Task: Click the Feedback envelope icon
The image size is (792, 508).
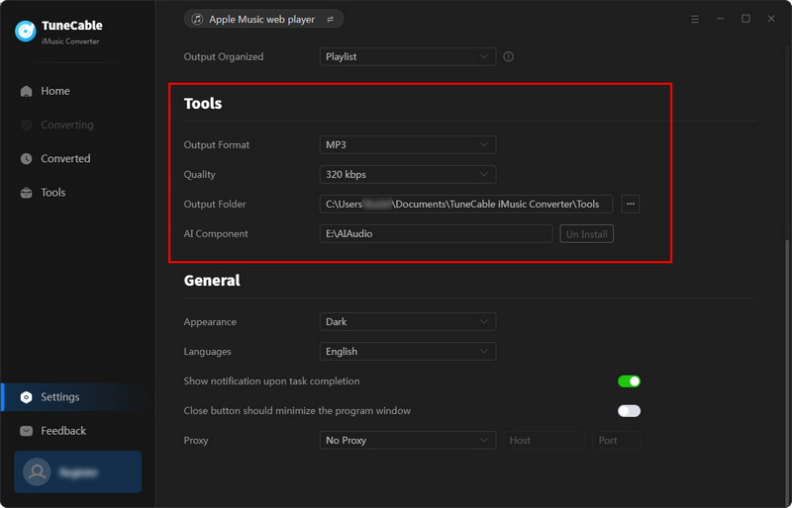Action: click(x=27, y=431)
